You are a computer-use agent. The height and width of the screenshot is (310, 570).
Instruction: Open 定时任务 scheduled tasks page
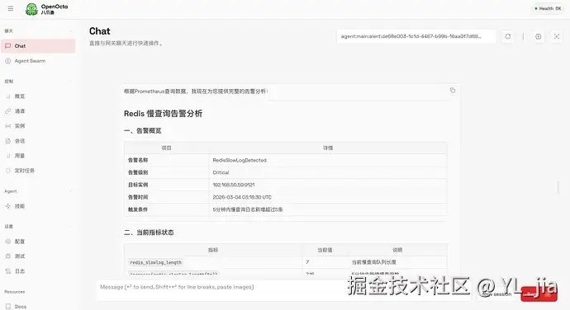click(x=38, y=171)
